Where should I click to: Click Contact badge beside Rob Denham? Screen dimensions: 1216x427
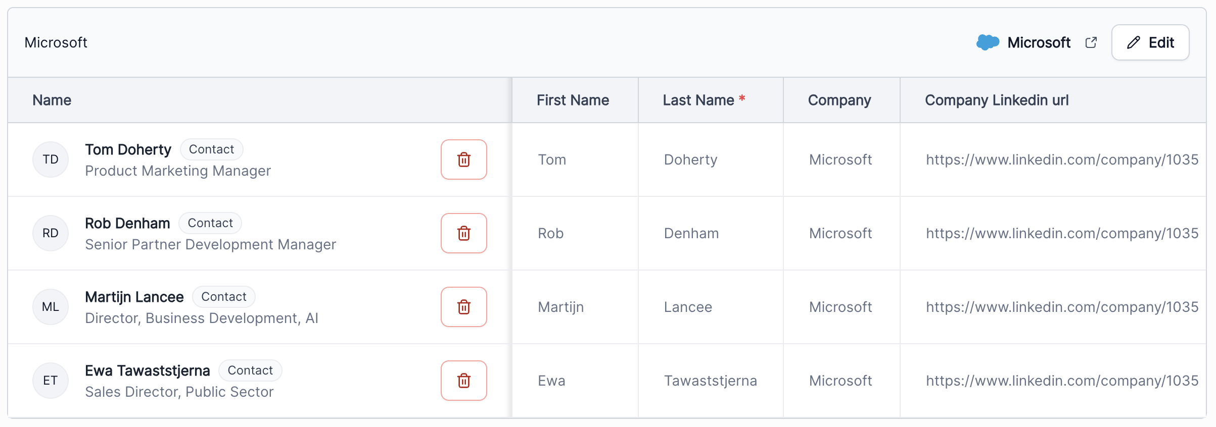[x=210, y=223]
